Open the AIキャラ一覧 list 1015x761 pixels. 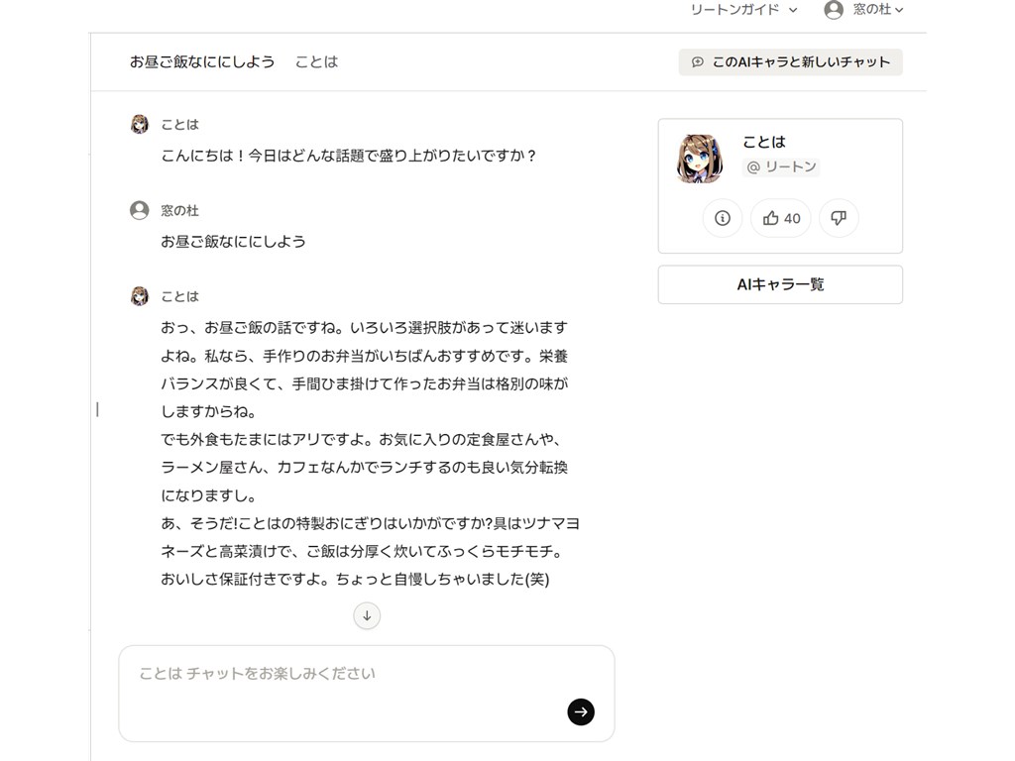779,284
